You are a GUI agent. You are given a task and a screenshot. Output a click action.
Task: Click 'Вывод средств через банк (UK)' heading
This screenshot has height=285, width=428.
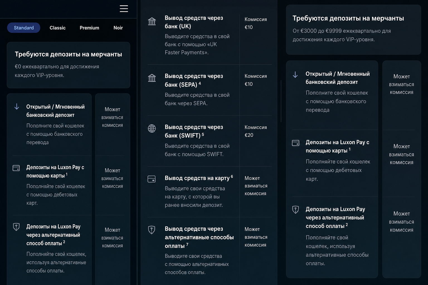(x=194, y=22)
